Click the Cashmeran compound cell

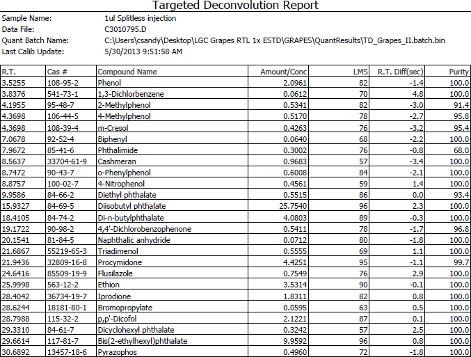click(115, 161)
